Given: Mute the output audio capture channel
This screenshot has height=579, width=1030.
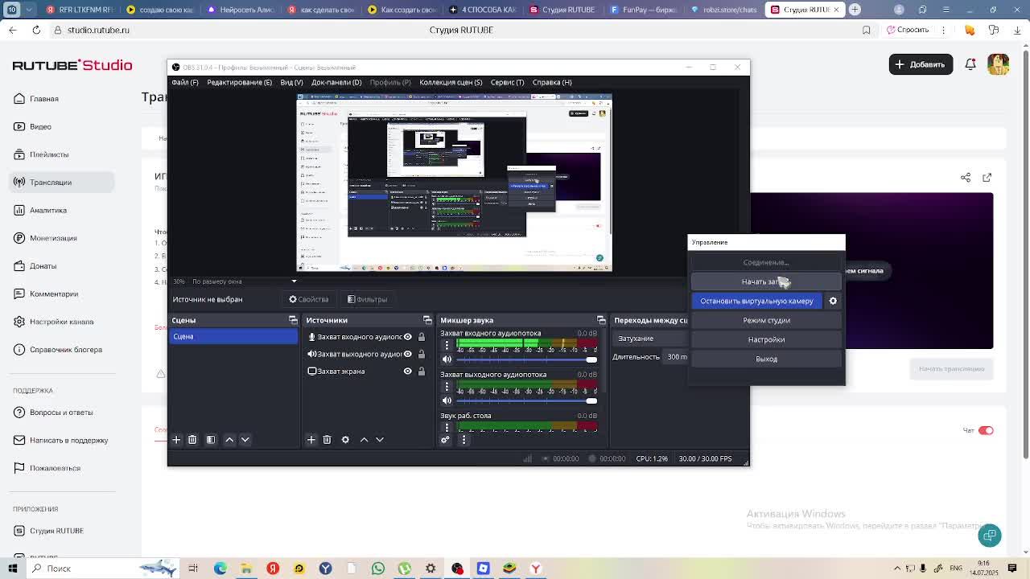Looking at the screenshot, I should [447, 400].
